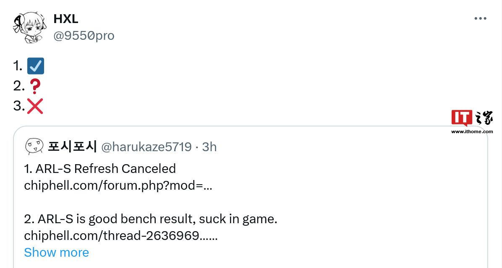502x268 pixels.
Task: Open the 포시포시 display name
Action: [72, 146]
